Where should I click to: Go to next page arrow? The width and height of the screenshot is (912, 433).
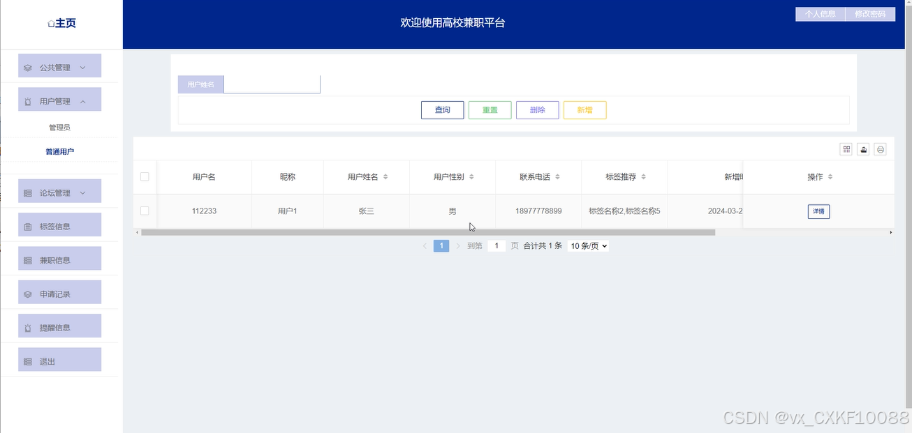click(458, 246)
